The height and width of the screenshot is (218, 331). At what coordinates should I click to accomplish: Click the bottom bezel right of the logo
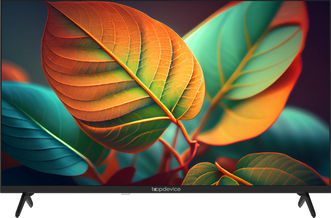click(248, 189)
